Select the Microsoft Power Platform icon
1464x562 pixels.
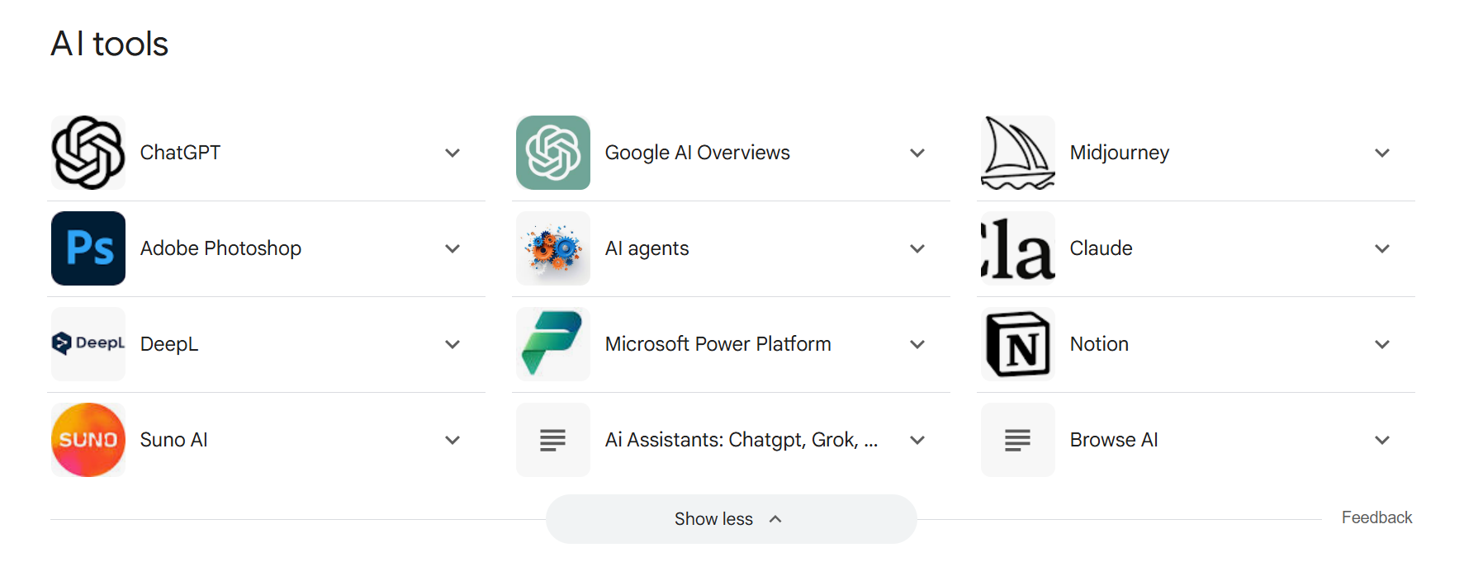tap(552, 344)
